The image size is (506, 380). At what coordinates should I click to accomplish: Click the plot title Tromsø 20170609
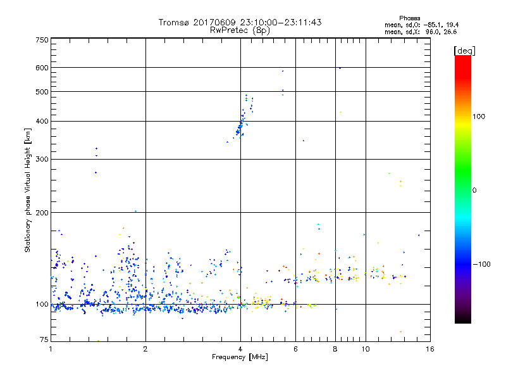(x=240, y=22)
